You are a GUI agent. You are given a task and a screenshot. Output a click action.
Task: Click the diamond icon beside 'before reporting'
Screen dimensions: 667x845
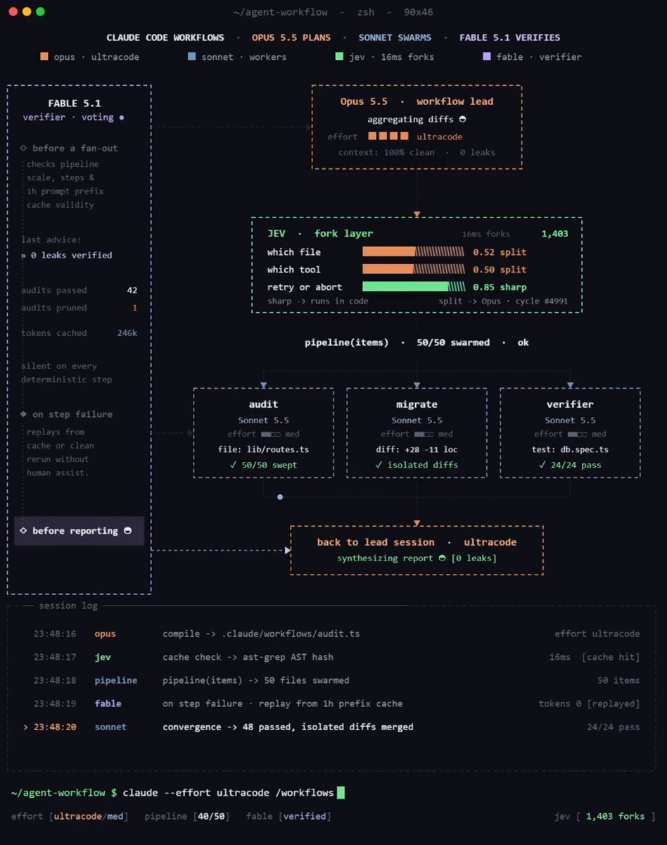point(24,530)
